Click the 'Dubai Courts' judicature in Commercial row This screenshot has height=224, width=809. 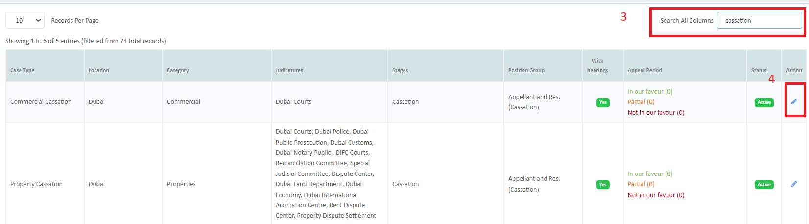[294, 102]
